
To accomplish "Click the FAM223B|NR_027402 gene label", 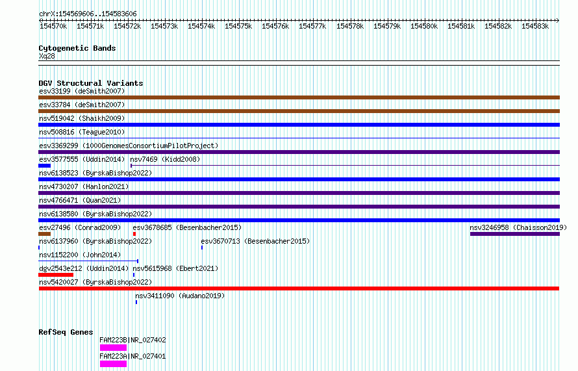I will pos(132,340).
